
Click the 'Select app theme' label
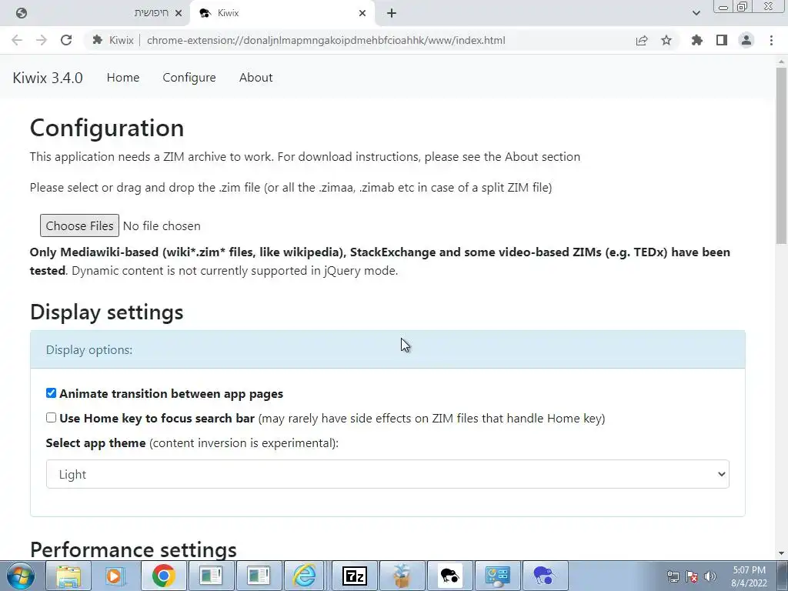tap(95, 442)
